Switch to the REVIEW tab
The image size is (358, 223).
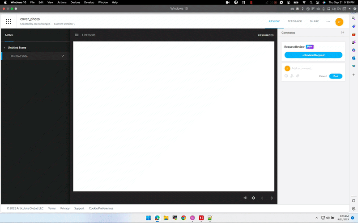coord(274,21)
